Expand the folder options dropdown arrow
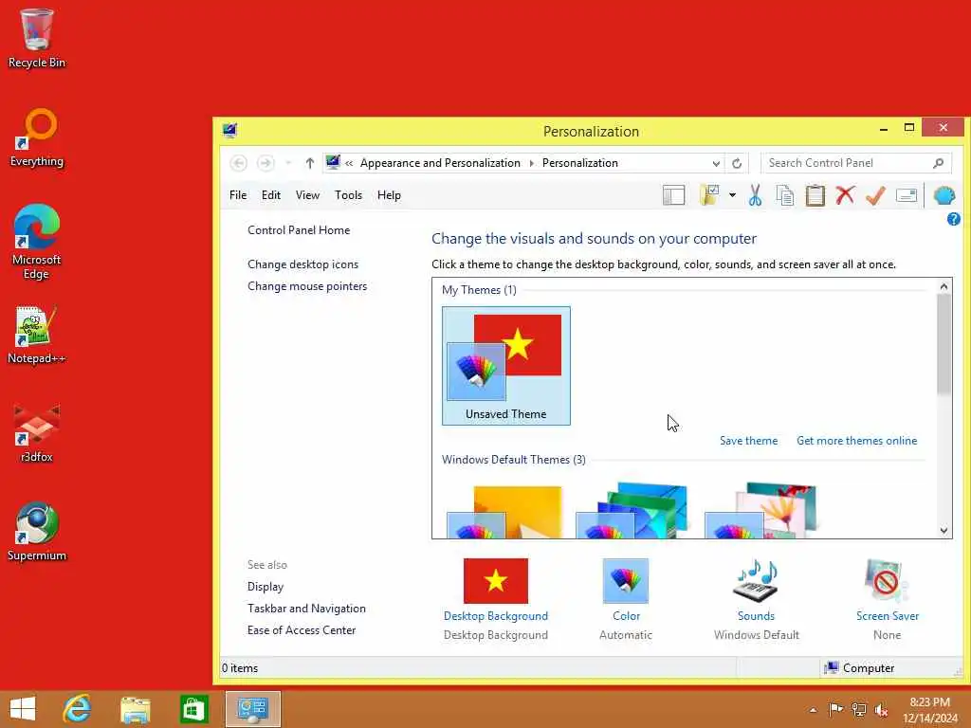Viewport: 971px width, 728px height. pos(732,195)
